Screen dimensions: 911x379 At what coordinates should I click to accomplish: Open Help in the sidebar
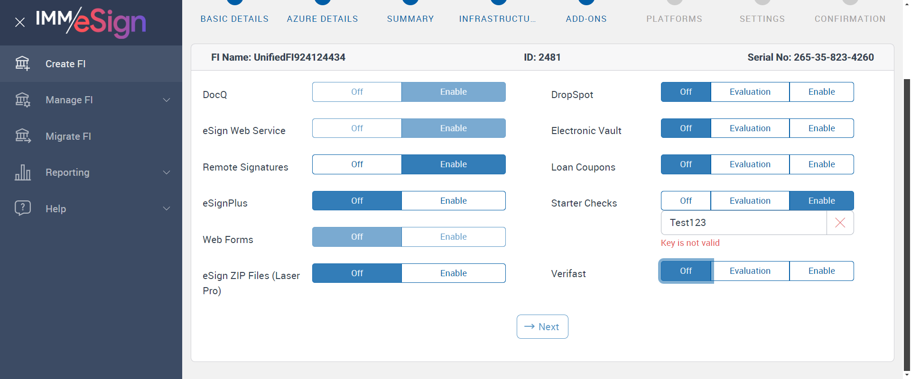coord(91,208)
